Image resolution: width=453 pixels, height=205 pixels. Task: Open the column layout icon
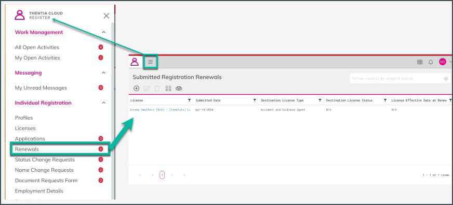[x=168, y=89]
